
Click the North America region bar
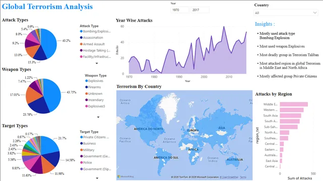point(285,133)
